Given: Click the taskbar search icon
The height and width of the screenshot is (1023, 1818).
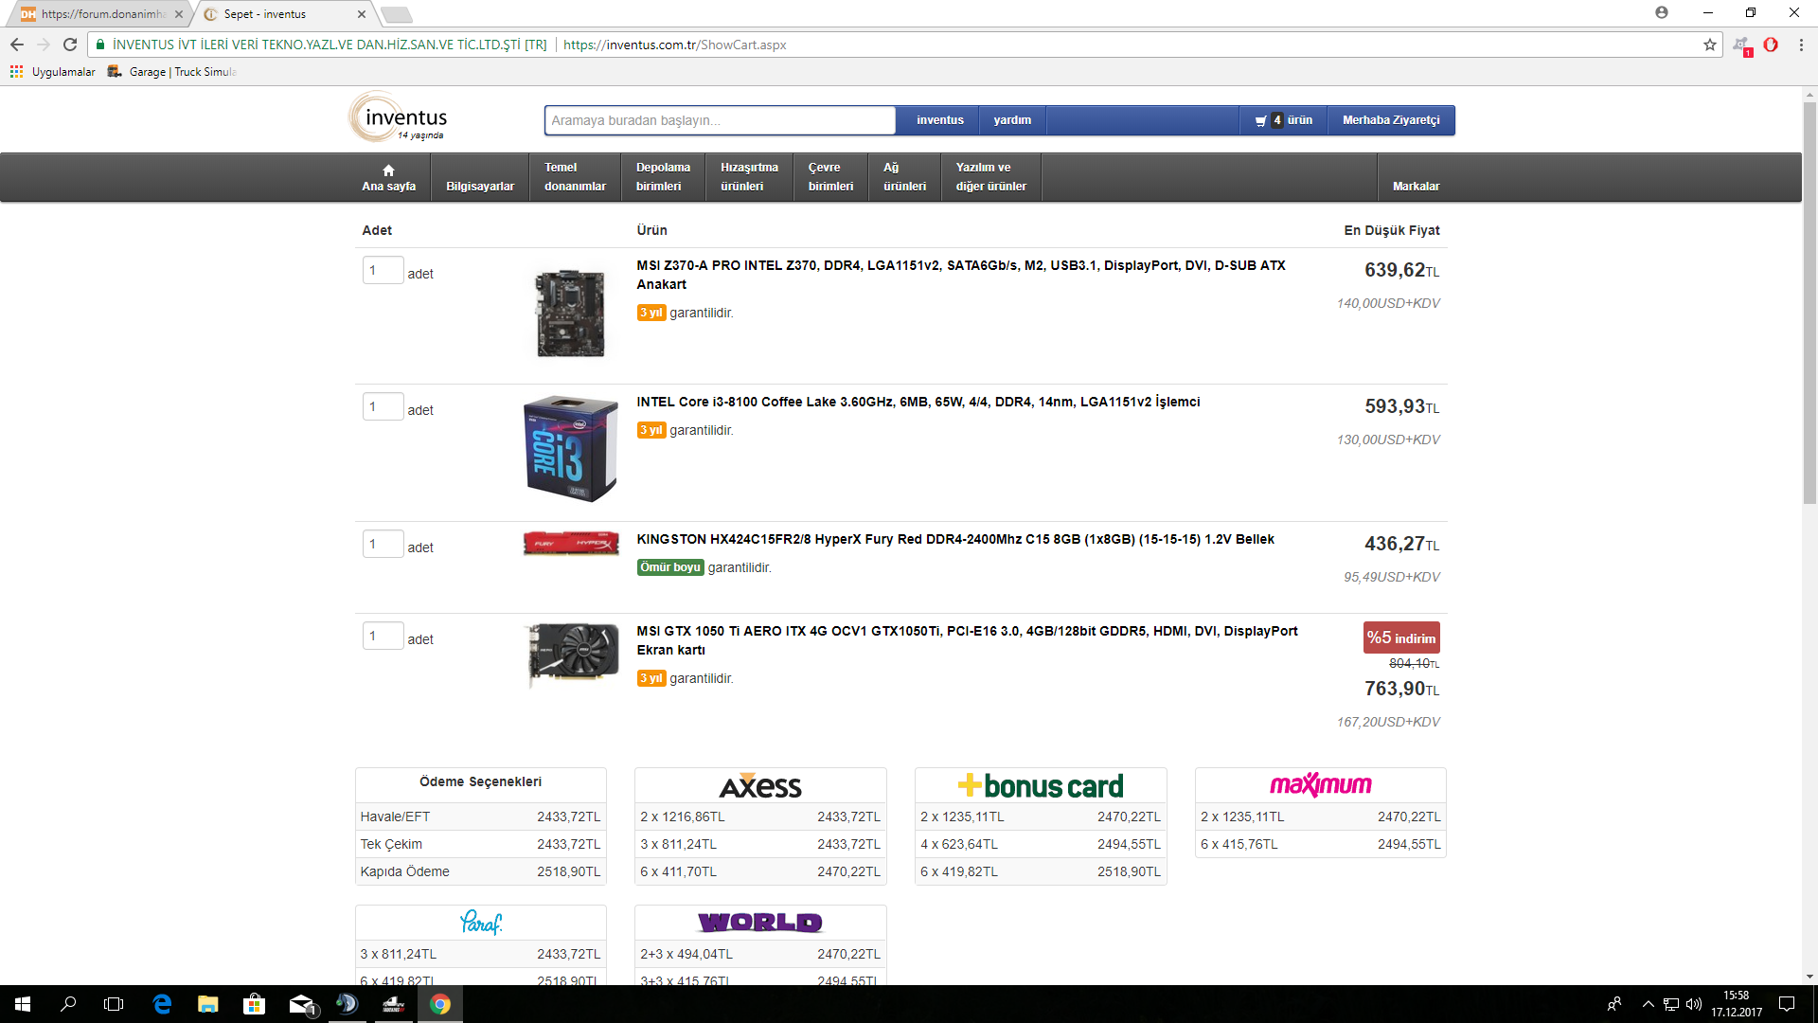Looking at the screenshot, I should coord(68,1004).
